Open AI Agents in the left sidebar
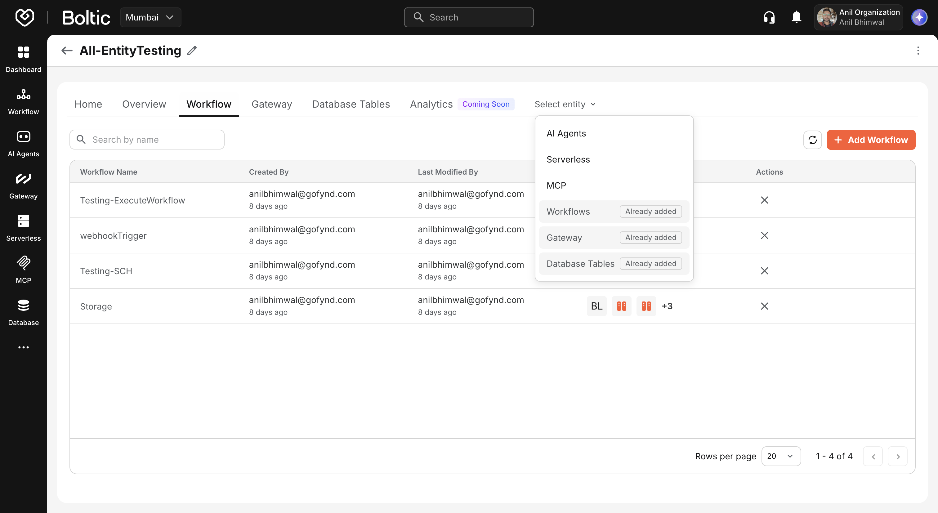The height and width of the screenshot is (513, 938). click(23, 144)
